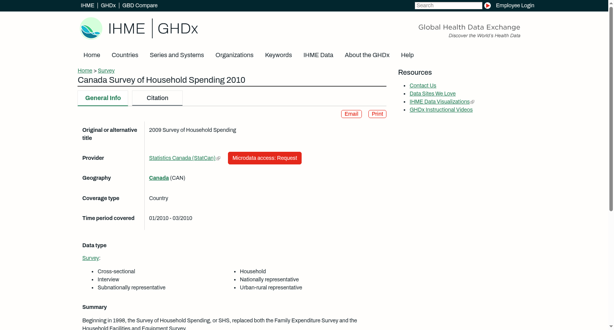Click the IHME leaf logo
Screen dimensions: 614x330
click(91, 28)
